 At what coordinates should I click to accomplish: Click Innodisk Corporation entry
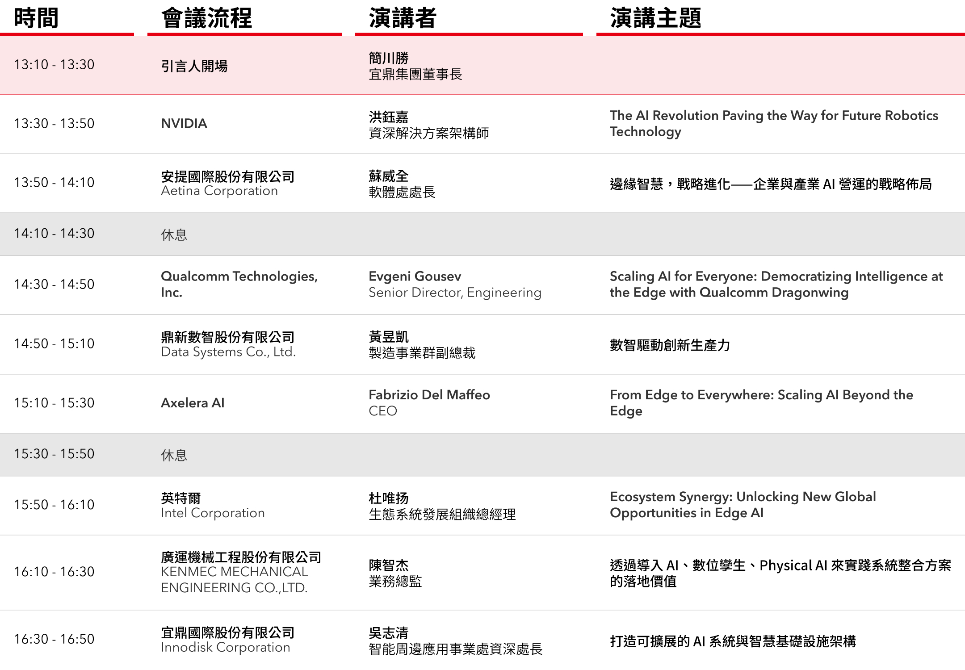coord(226,647)
